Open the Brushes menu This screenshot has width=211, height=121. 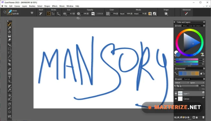(32, 6)
